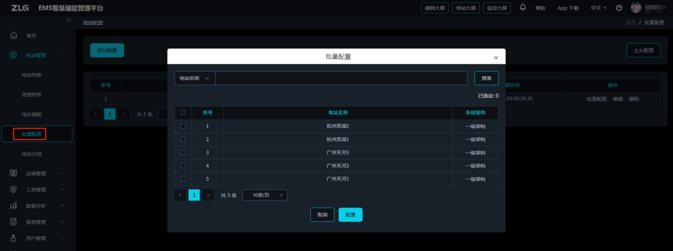Click the 编辑 action in background table

click(x=618, y=99)
